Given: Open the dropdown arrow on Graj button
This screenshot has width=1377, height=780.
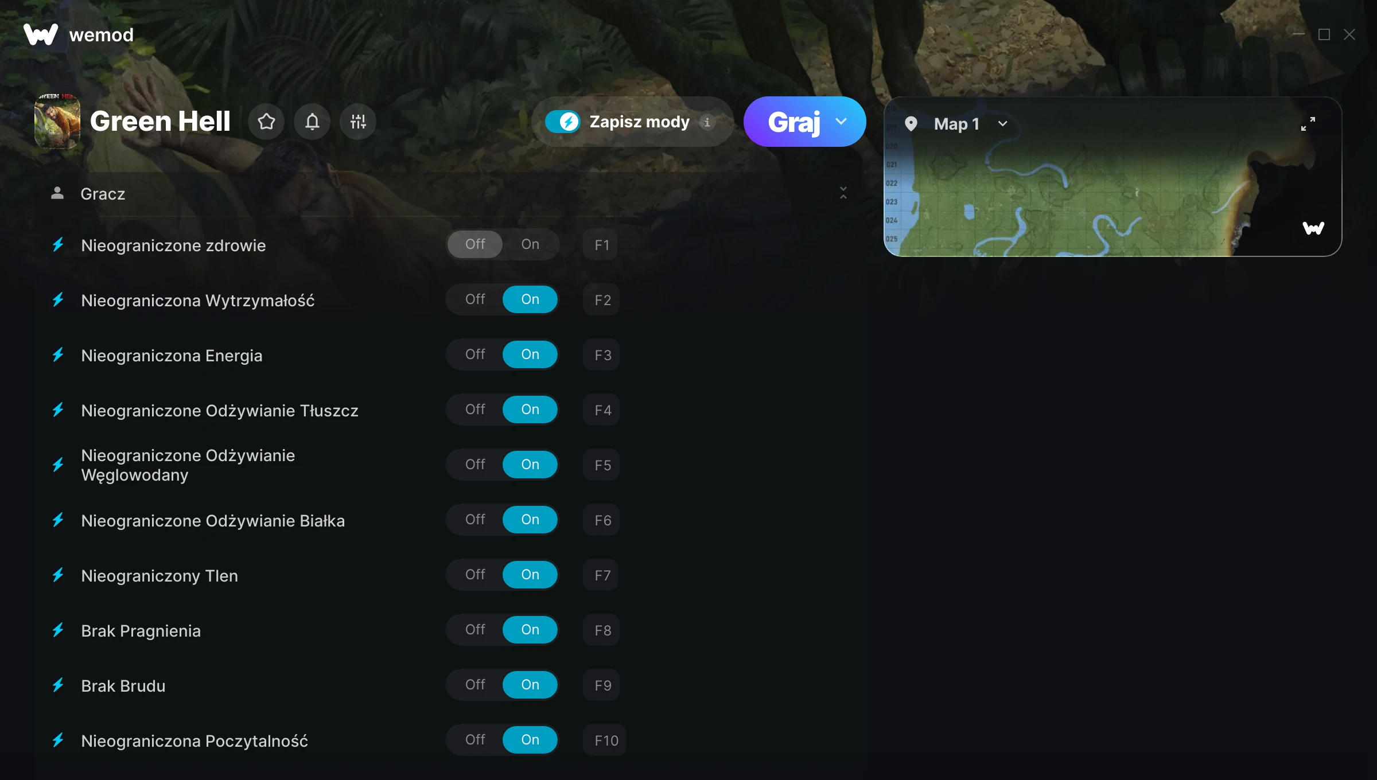Looking at the screenshot, I should tap(841, 122).
